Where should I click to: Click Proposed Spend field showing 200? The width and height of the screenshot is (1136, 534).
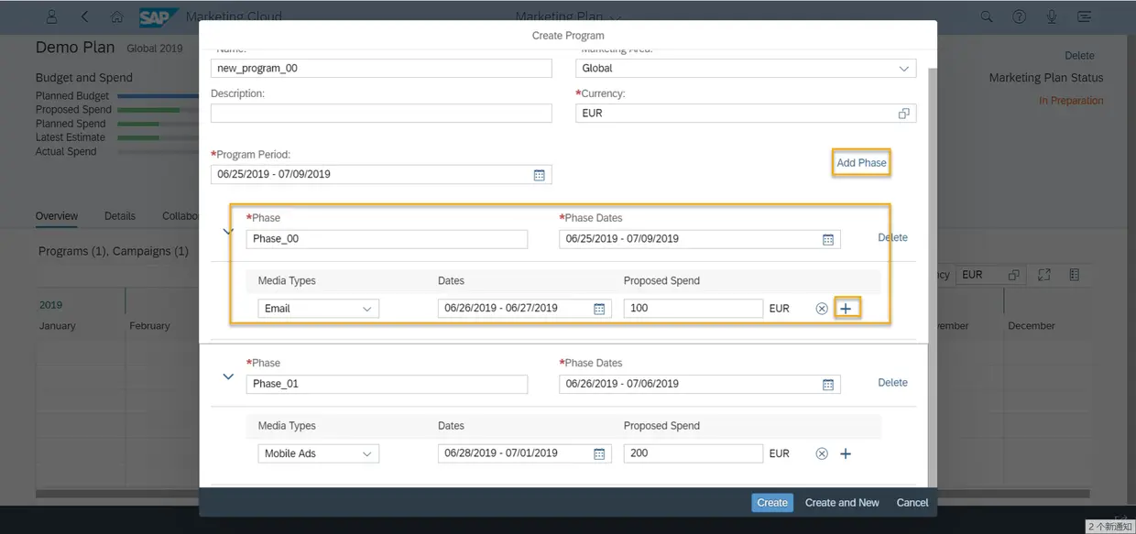(x=694, y=453)
